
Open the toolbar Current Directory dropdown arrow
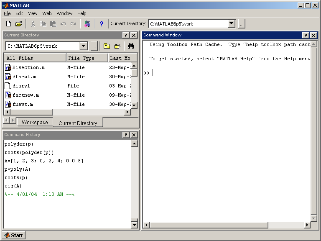coord(231,23)
